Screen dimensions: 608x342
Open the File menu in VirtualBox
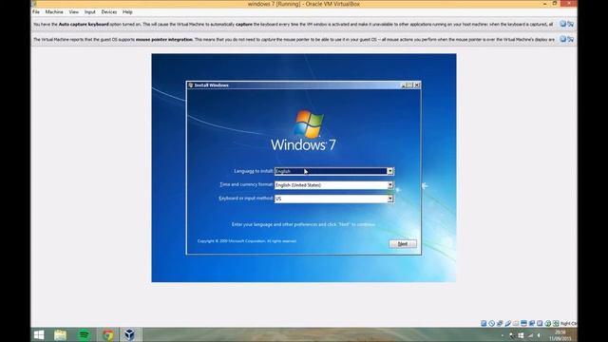36,12
